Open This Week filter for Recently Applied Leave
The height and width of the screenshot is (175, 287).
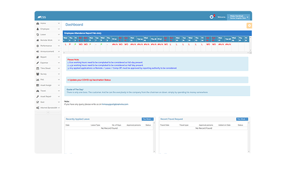[147, 119]
